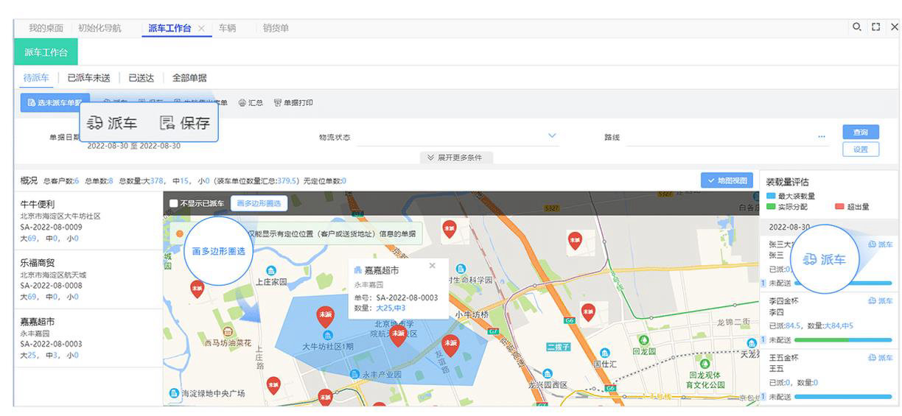Dispatch vehicle for 李四金杯 via 派车 icon

873,301
